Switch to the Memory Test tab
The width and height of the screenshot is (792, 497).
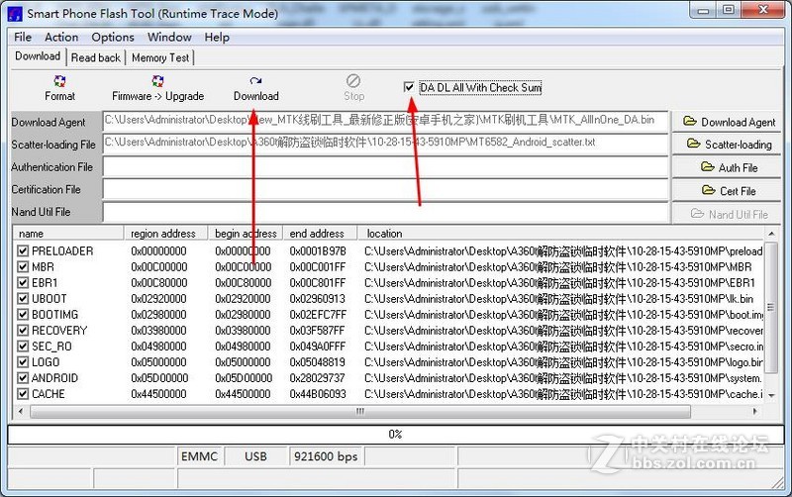(160, 57)
